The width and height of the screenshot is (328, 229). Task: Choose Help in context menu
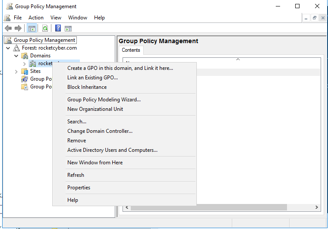tap(124, 200)
